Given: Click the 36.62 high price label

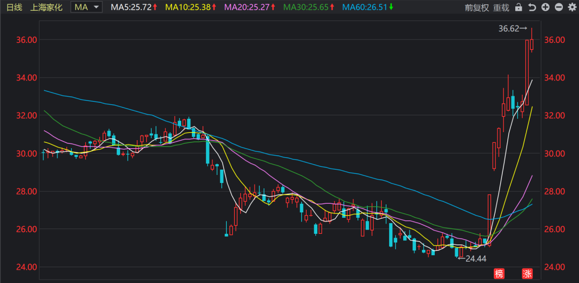Looking at the screenshot, I should (x=509, y=29).
